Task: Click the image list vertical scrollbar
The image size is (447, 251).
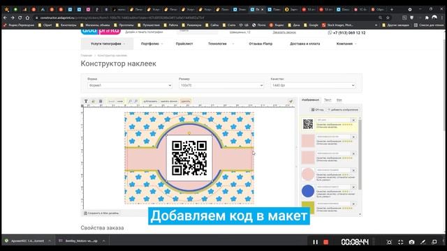Action: pos(360,155)
